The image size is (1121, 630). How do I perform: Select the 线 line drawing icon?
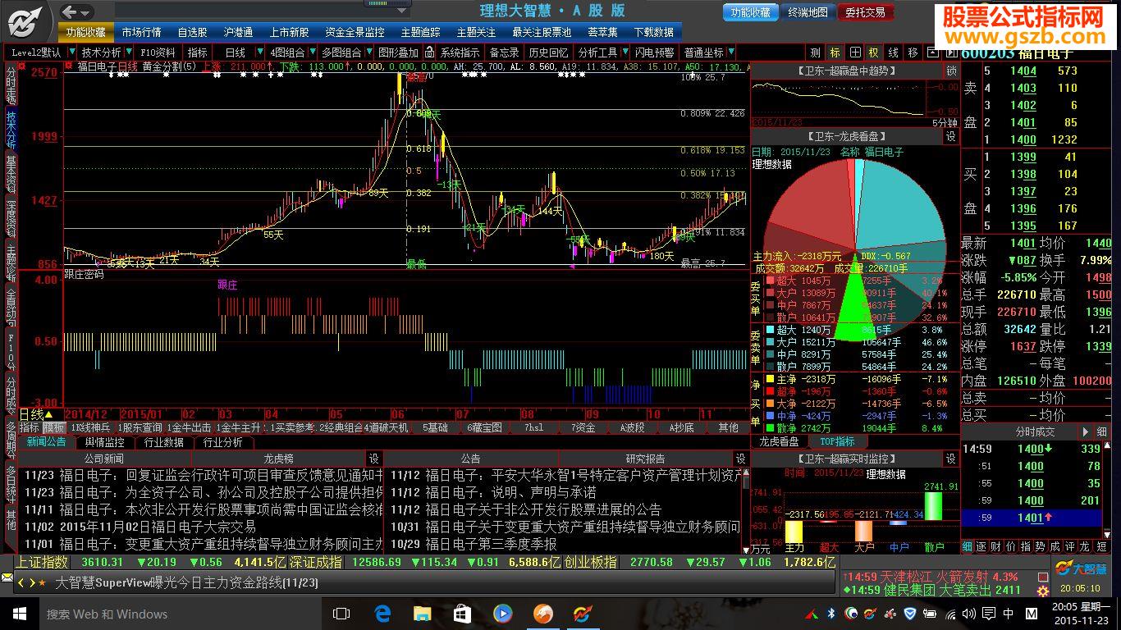point(894,52)
